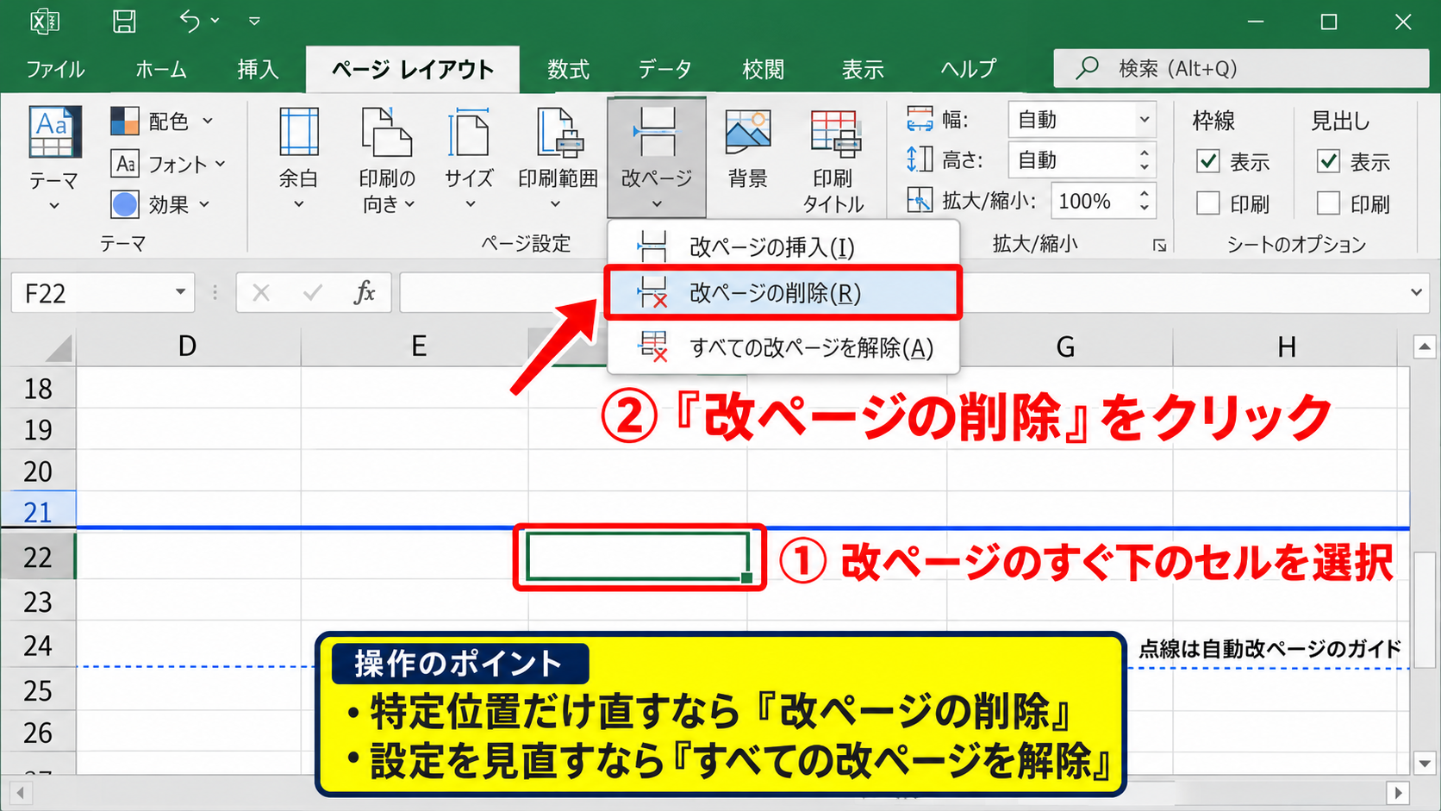Open the サイズ paper size menu
This screenshot has width=1441, height=811.
click(469, 159)
